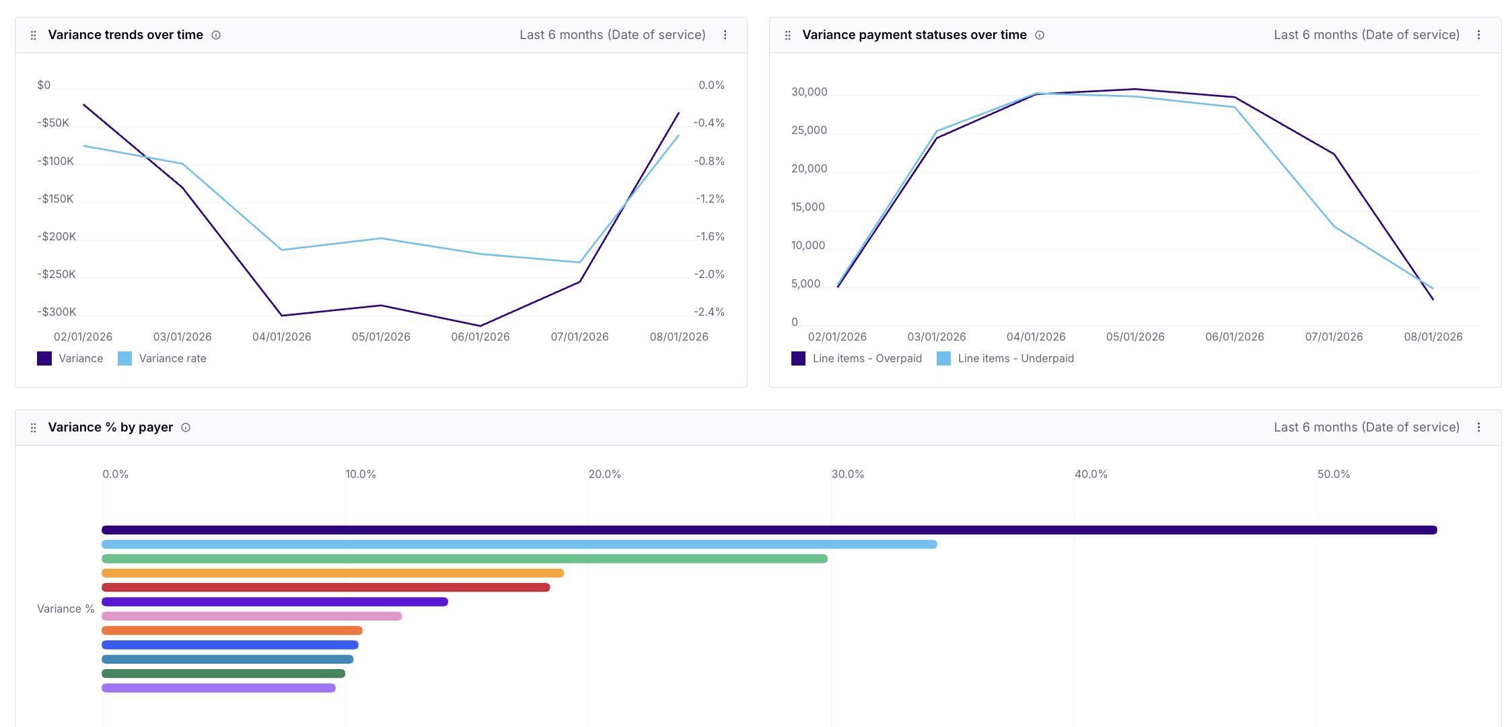Select the dark green payer bar
The image size is (1510, 727).
click(x=223, y=674)
